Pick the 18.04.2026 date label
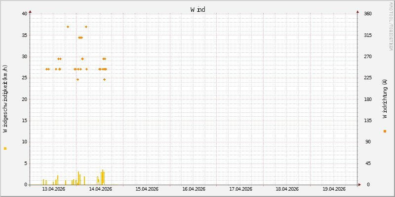 (x=287, y=189)
